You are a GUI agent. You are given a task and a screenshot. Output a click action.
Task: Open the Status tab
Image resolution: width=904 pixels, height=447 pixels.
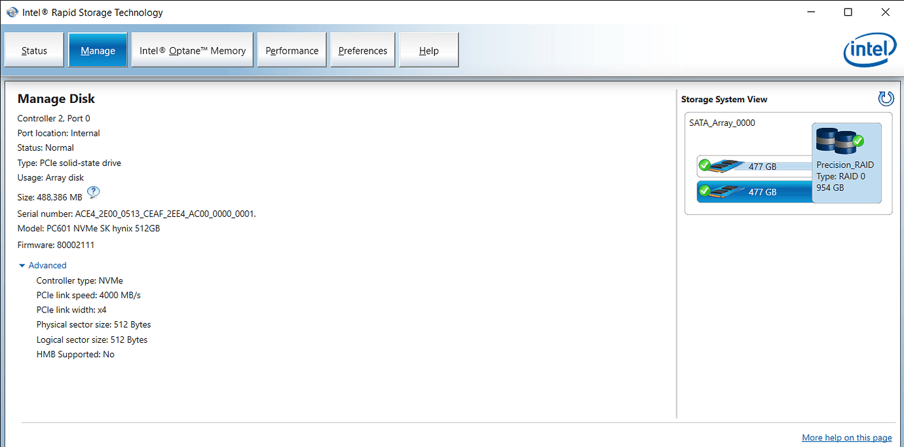(x=34, y=50)
